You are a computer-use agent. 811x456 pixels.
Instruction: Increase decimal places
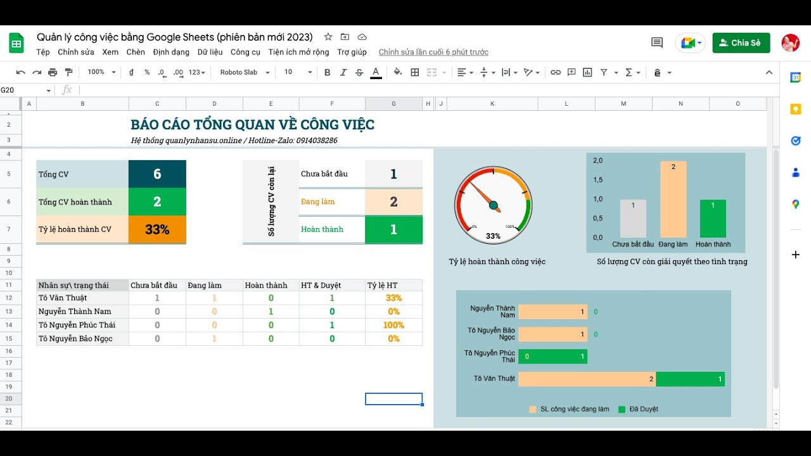click(178, 72)
